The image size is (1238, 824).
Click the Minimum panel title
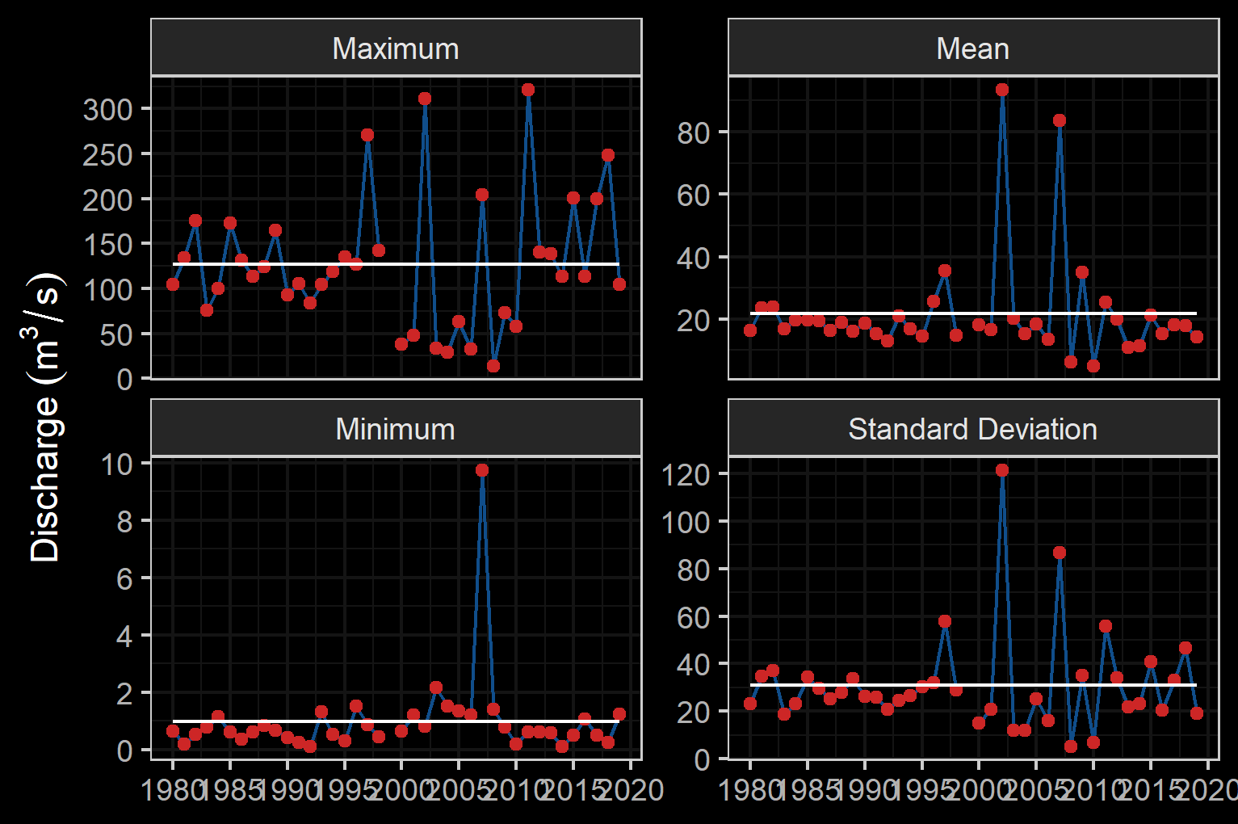[396, 429]
